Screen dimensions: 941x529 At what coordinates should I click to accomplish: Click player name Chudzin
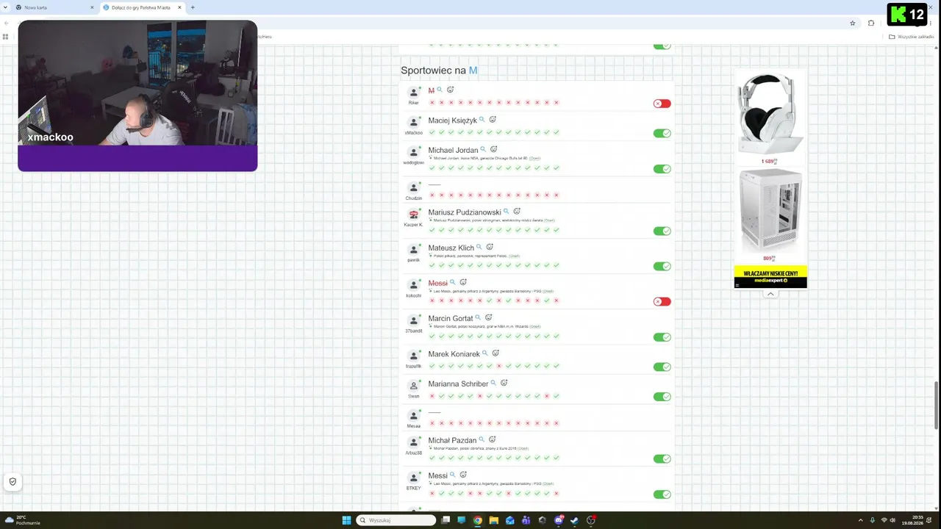click(x=414, y=198)
